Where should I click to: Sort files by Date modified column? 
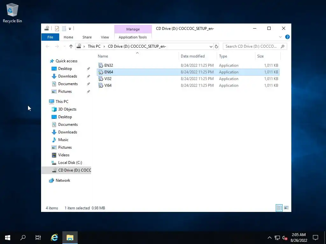coord(197,56)
